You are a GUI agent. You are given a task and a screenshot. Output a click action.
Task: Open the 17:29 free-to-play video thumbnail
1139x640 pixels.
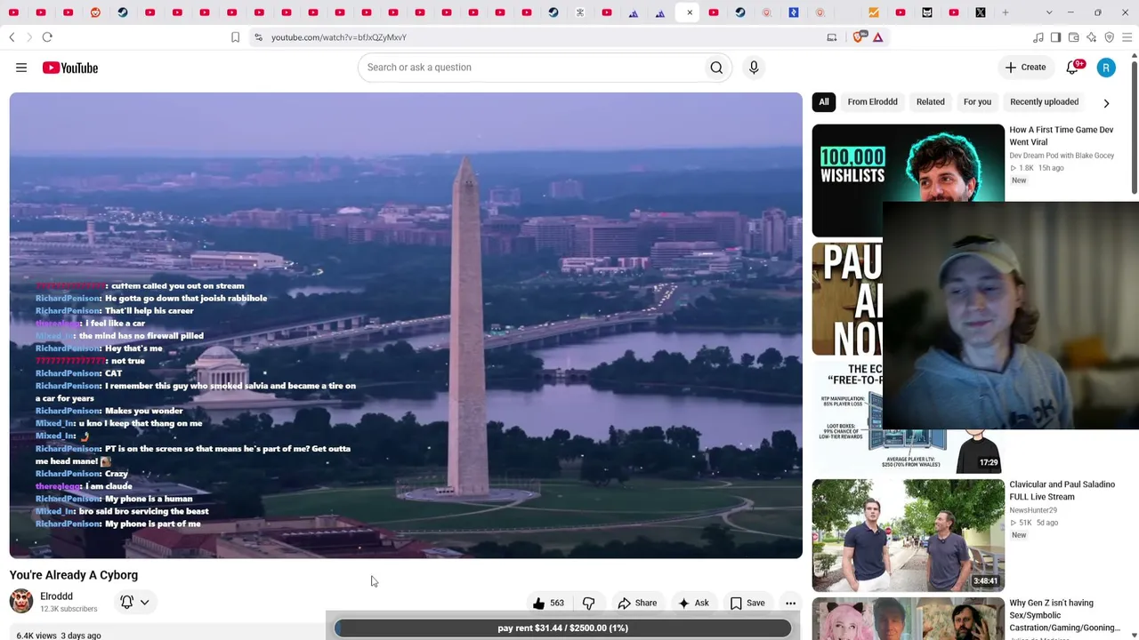[x=908, y=418]
